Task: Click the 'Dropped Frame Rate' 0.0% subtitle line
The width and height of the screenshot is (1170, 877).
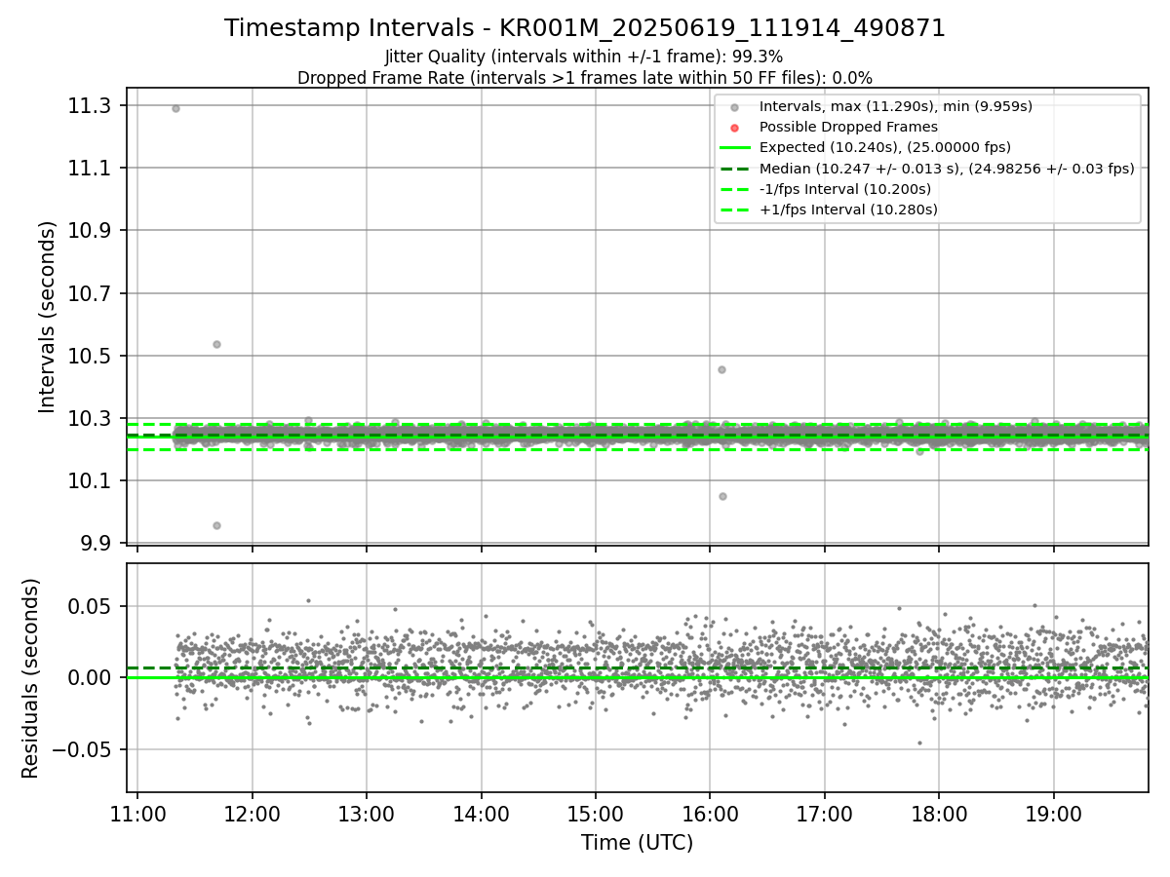Action: tap(585, 78)
